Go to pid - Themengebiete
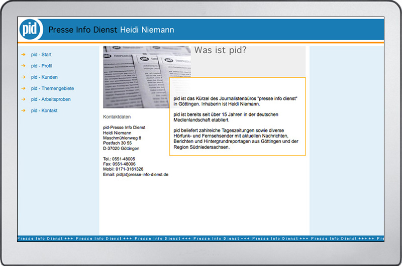 click(x=53, y=88)
